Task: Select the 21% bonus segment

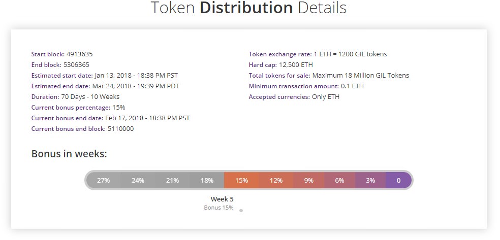Action: 172,180
